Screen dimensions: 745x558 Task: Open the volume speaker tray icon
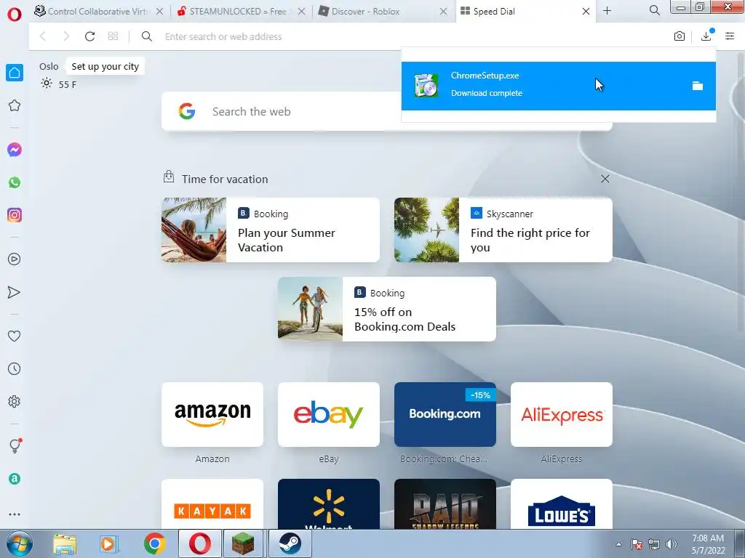[672, 544]
